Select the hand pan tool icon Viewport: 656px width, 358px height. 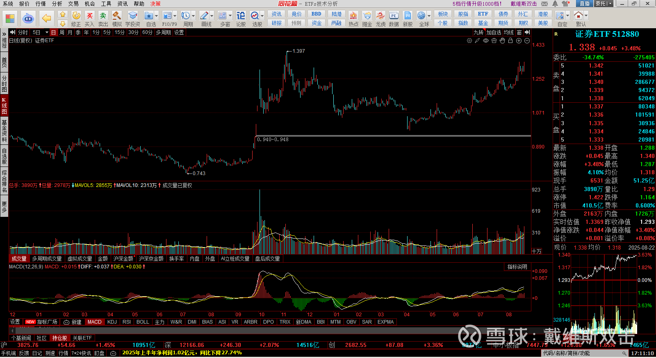pos(502,41)
